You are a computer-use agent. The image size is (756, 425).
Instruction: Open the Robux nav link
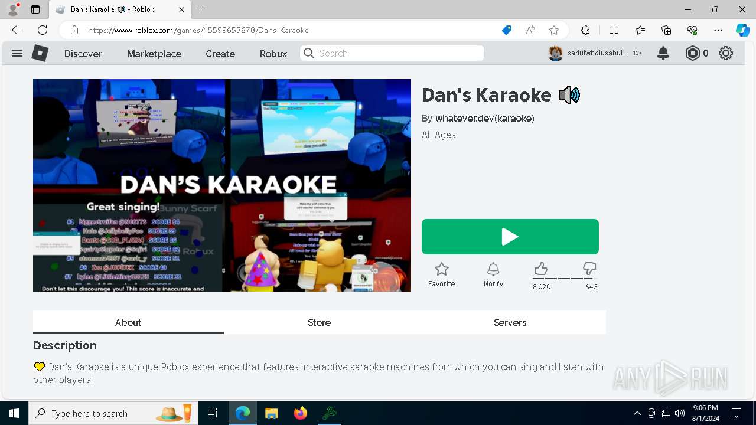click(273, 54)
